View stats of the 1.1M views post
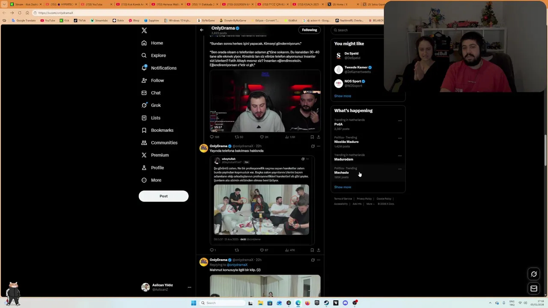The width and height of the screenshot is (548, 308). [x=290, y=137]
